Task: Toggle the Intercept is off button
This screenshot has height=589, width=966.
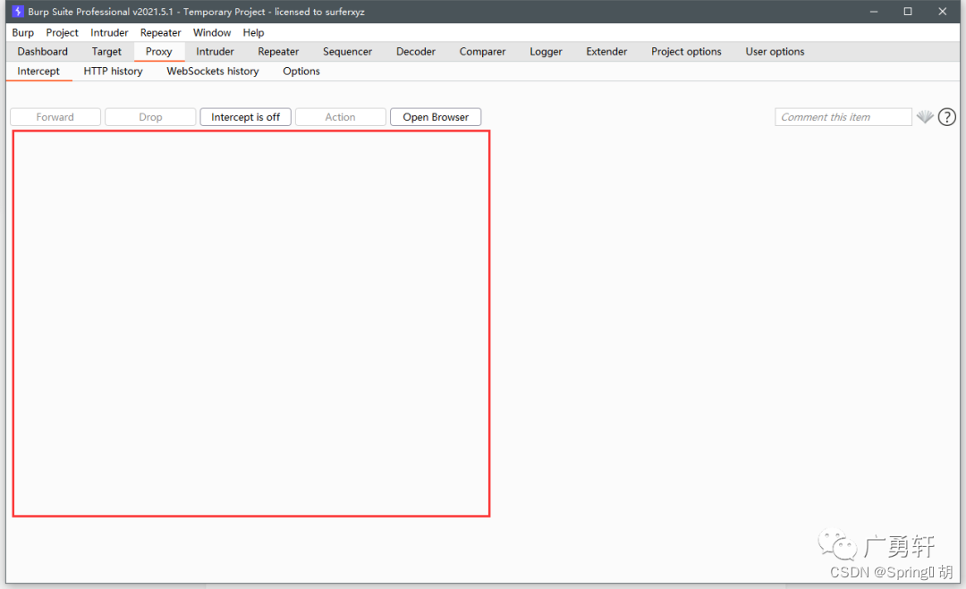Action: (x=245, y=117)
